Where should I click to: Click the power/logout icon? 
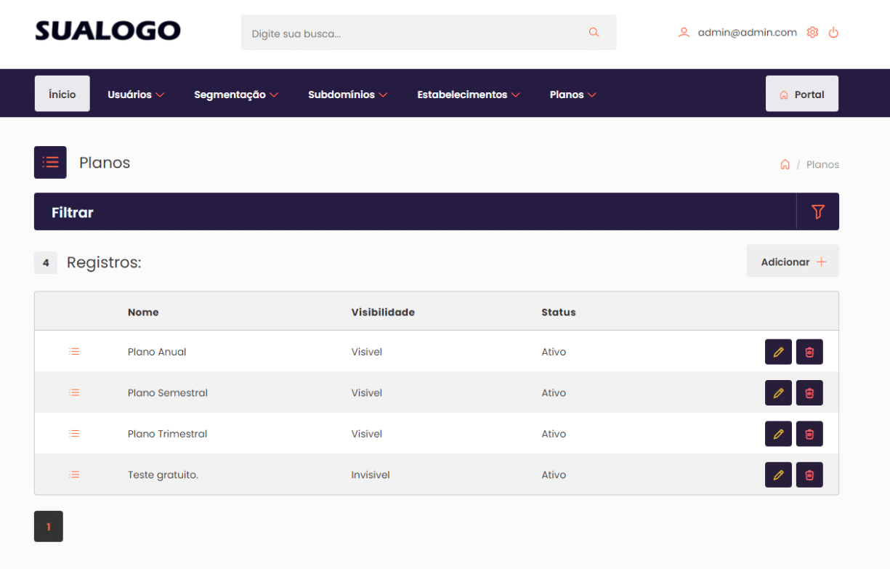(x=833, y=32)
